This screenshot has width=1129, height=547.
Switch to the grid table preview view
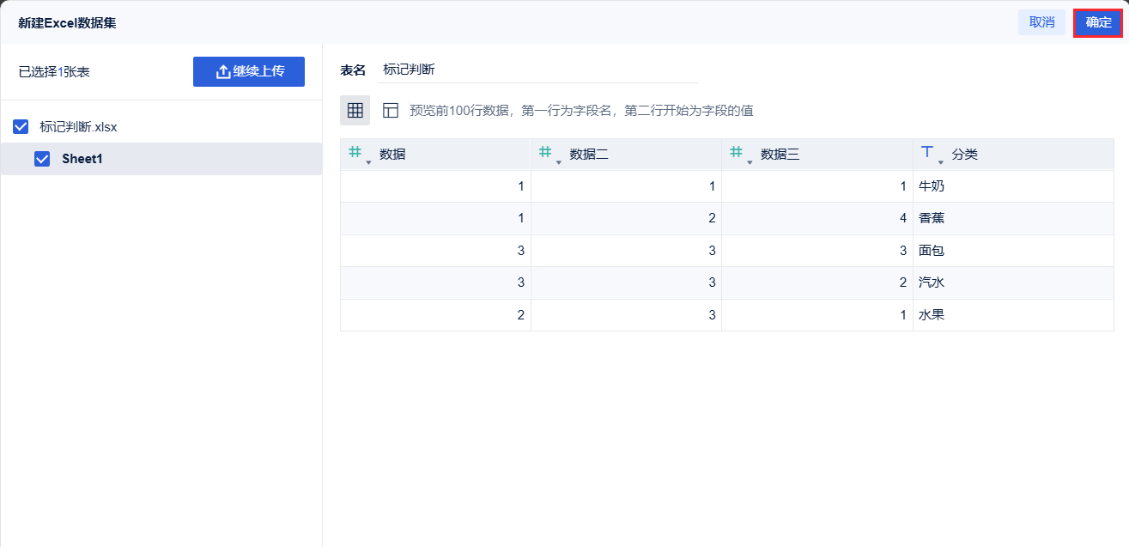point(355,110)
